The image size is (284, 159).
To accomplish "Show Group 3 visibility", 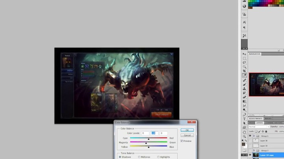I will 250,150.
